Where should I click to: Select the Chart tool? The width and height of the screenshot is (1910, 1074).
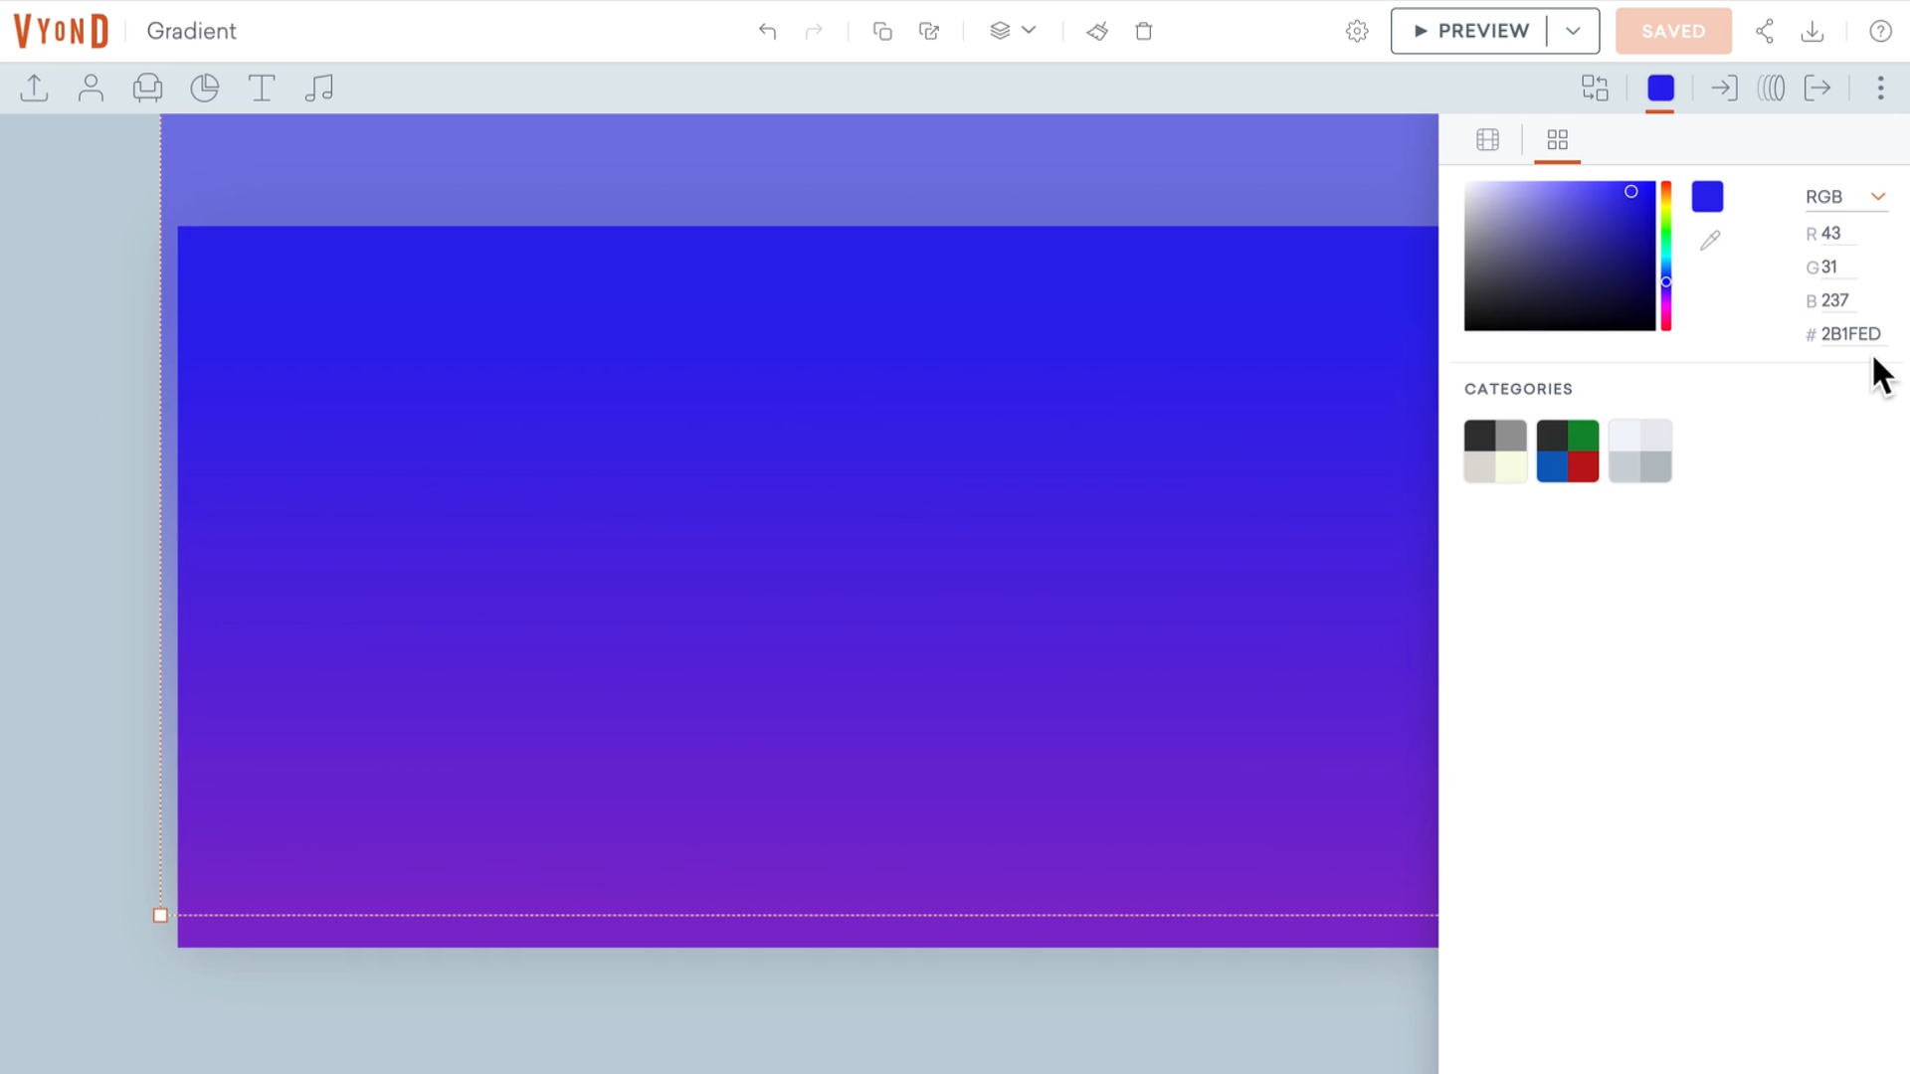coord(204,89)
